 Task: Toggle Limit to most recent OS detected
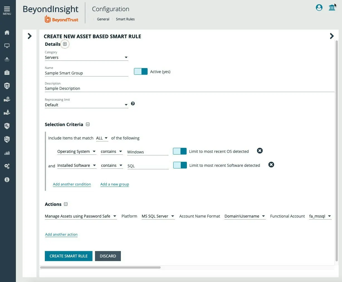click(180, 151)
